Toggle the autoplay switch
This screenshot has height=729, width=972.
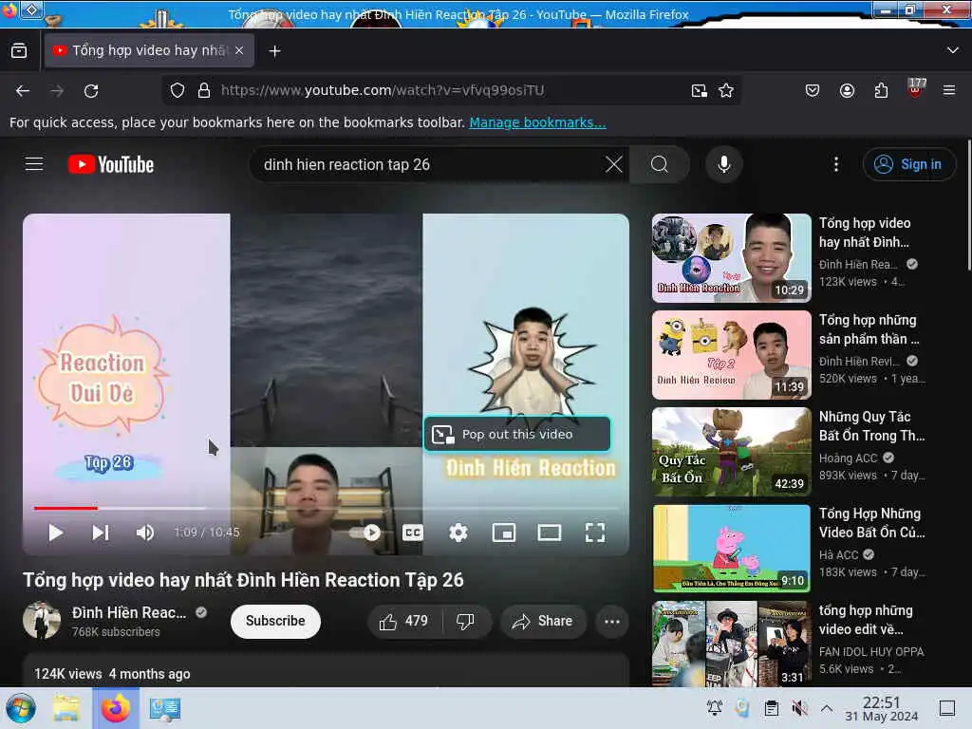(365, 533)
